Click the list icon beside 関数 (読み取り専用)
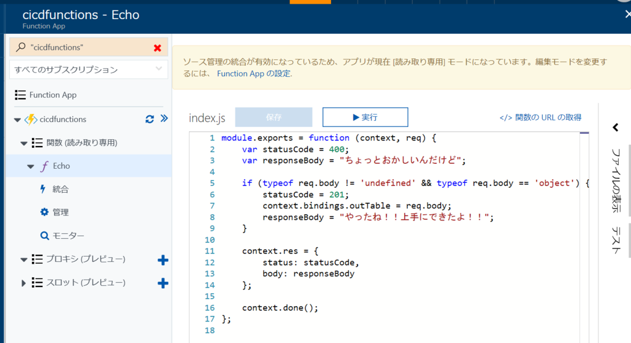This screenshot has width=631, height=343. [37, 143]
